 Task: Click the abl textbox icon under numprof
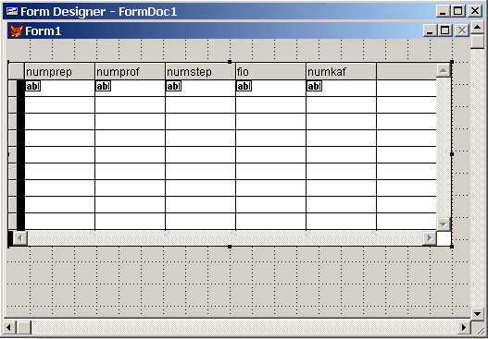point(104,86)
